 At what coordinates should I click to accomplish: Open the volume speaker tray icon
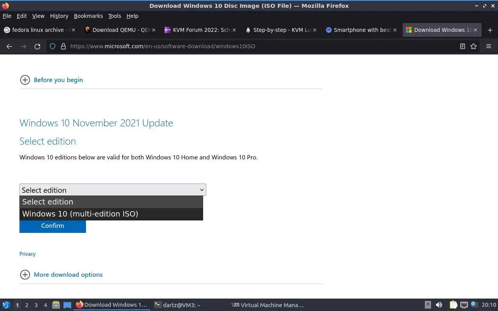pos(439,305)
